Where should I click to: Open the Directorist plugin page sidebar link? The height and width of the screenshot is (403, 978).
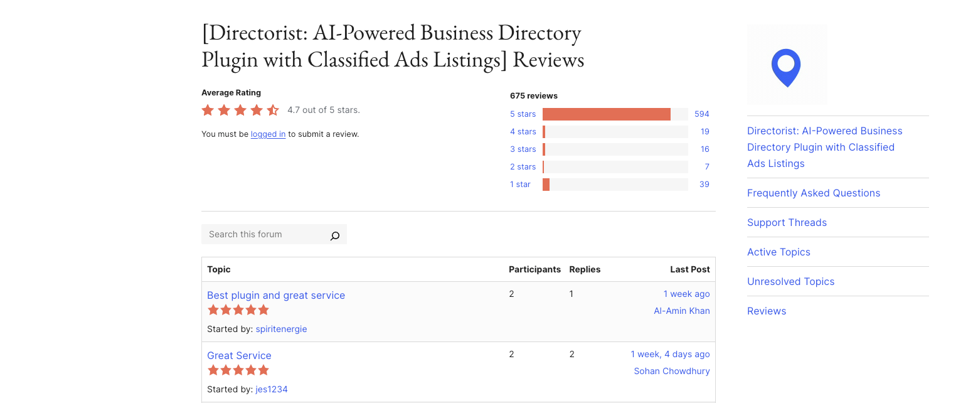coord(824,147)
